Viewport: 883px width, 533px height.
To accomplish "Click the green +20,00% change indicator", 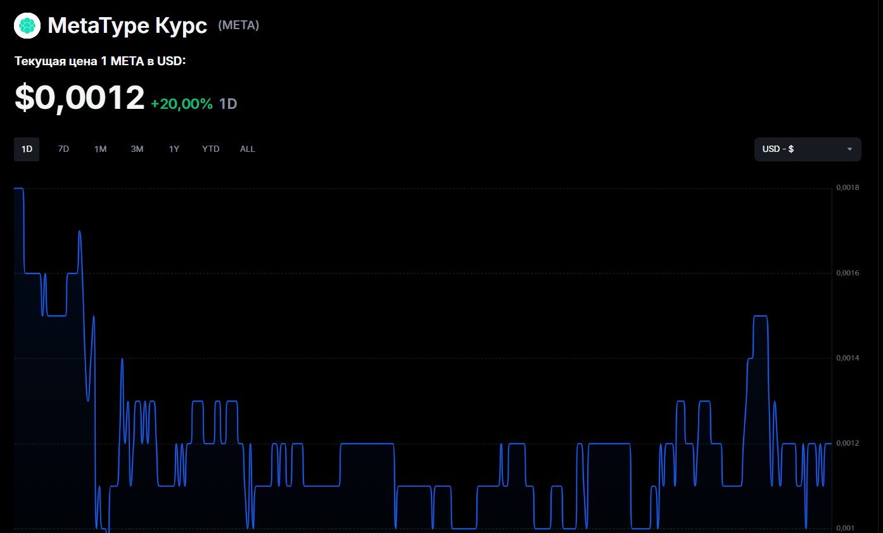I will (182, 104).
